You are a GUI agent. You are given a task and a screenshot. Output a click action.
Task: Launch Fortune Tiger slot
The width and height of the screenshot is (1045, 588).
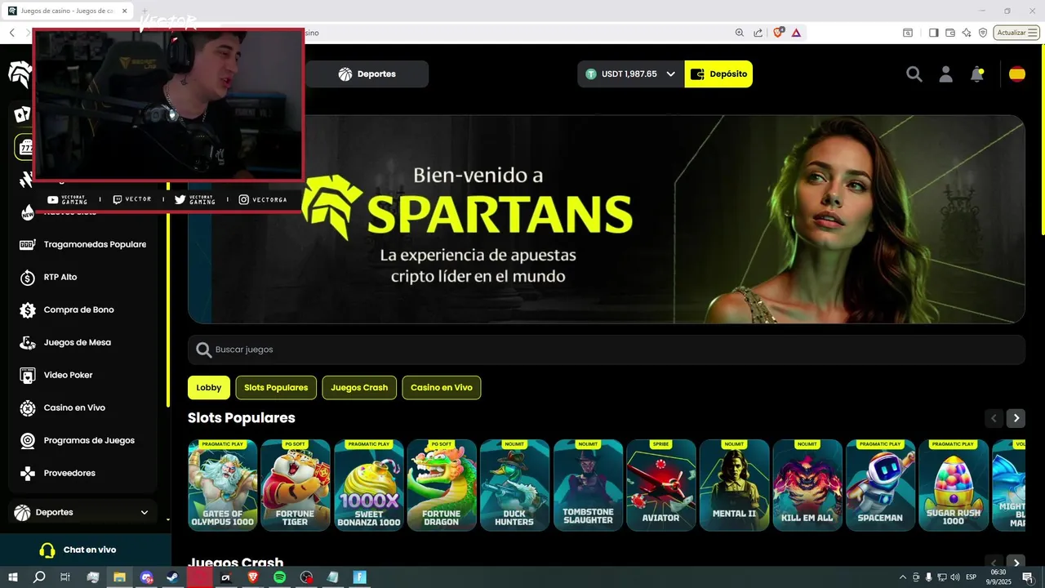click(x=296, y=485)
